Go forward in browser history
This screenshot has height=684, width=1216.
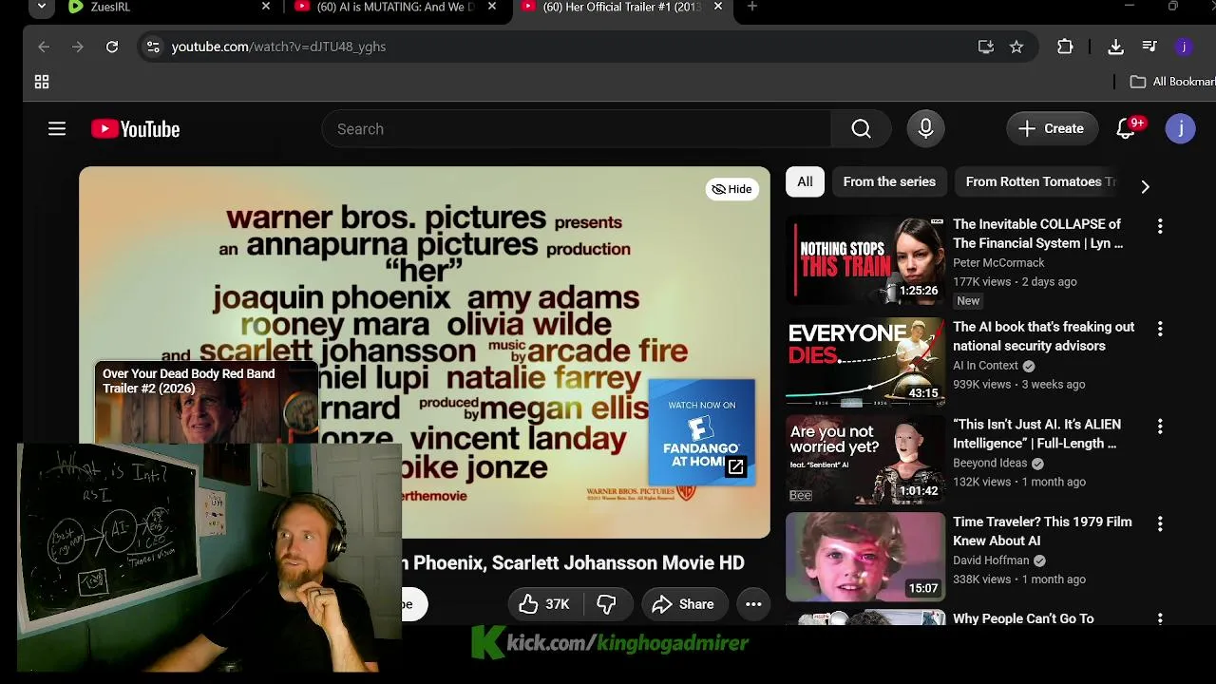[x=78, y=47]
